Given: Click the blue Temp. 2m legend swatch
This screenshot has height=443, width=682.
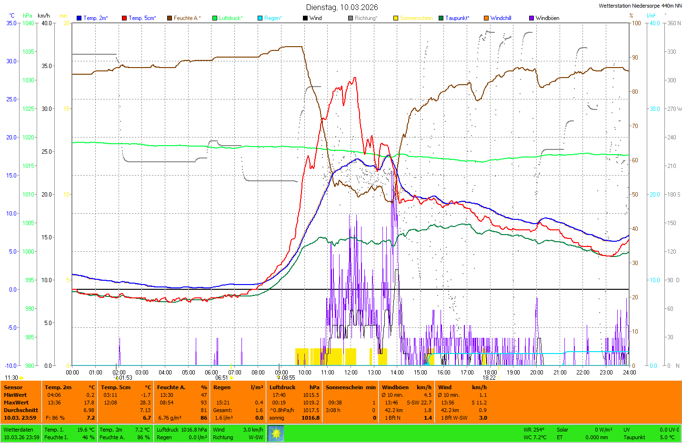Looking at the screenshot, I should coord(79,18).
